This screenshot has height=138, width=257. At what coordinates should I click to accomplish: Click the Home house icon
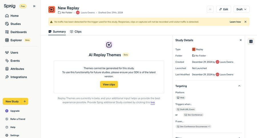tap(7, 16)
